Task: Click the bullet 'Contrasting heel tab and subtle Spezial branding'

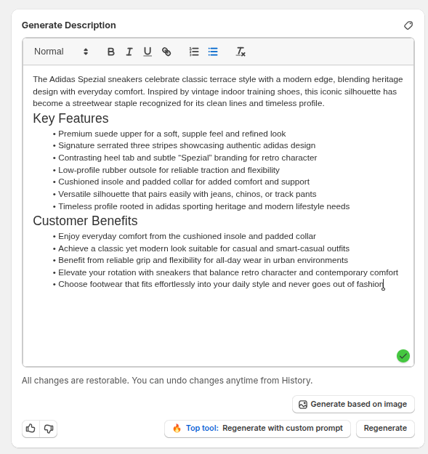Action: coord(187,158)
